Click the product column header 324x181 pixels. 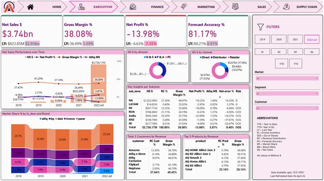(x=200, y=141)
